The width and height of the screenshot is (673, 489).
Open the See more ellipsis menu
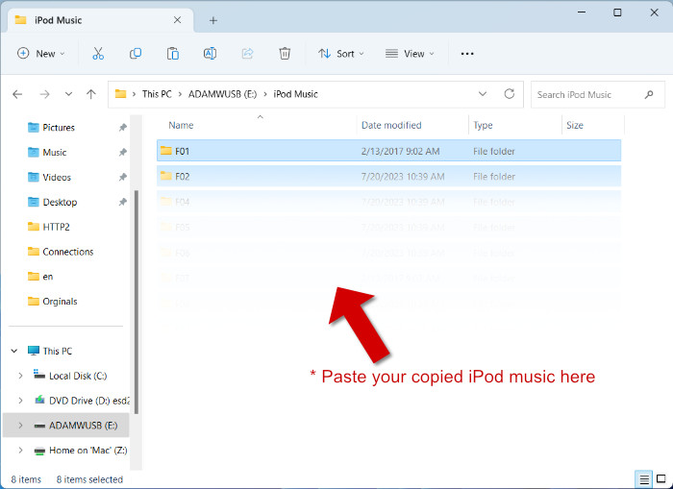click(467, 54)
